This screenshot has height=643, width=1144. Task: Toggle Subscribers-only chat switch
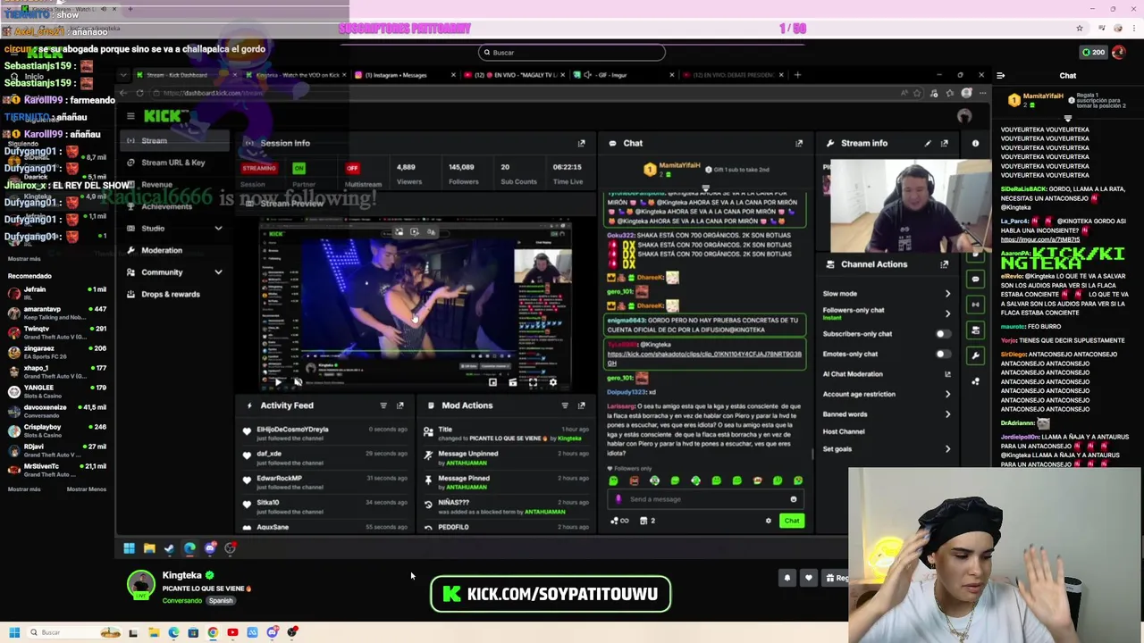coord(941,334)
